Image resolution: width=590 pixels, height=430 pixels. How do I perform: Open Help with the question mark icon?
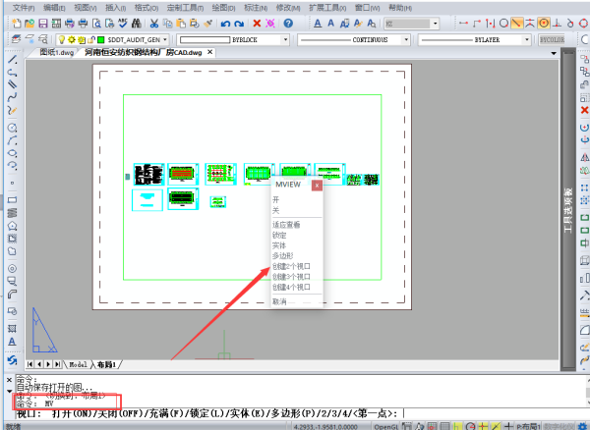pyautogui.click(x=288, y=24)
